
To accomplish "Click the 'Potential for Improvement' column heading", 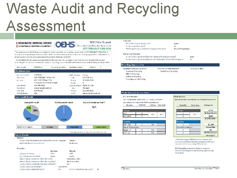I will 168,69.
